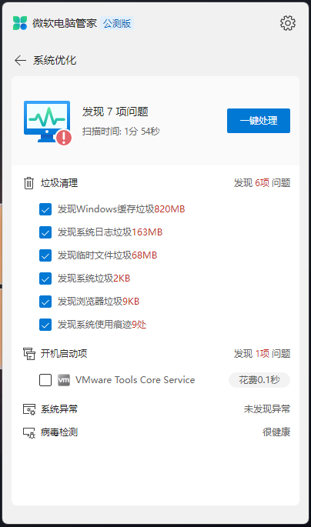
Task: Uncheck the 临时文件垃圾68MB checkbox
Action: click(x=45, y=255)
